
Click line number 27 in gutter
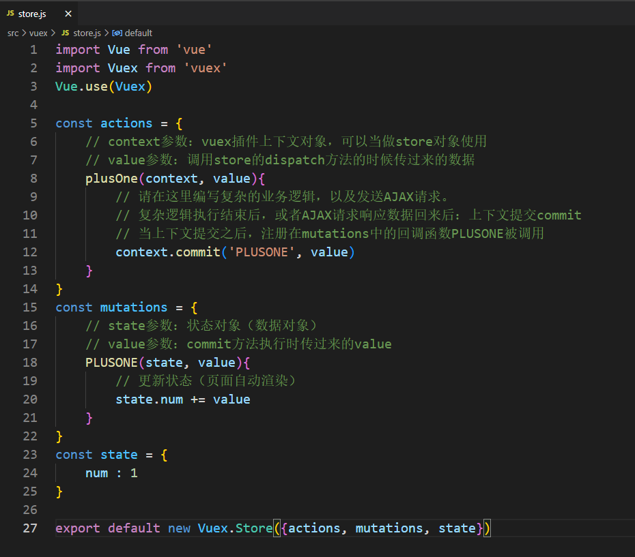pos(30,528)
